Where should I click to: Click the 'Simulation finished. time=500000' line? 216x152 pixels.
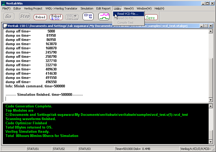point(44,95)
